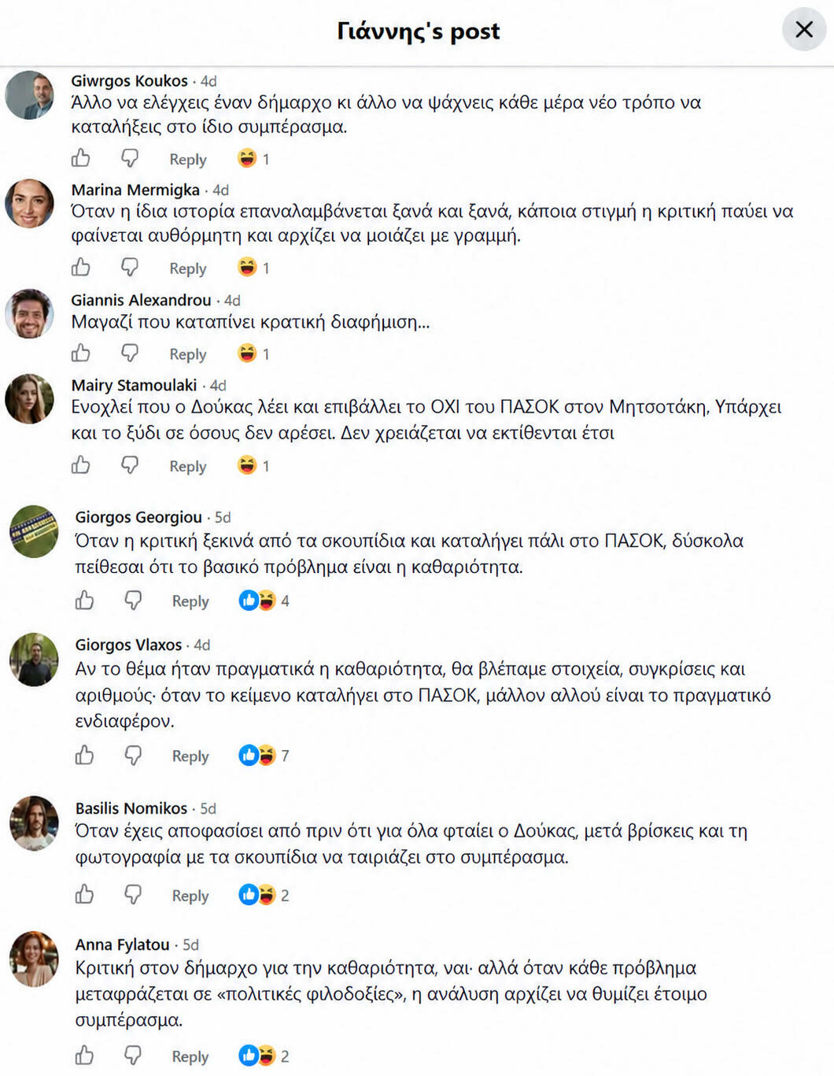The width and height of the screenshot is (834, 1076).
Task: Click Giannis Alexandrou's avatar picture
Action: (29, 313)
